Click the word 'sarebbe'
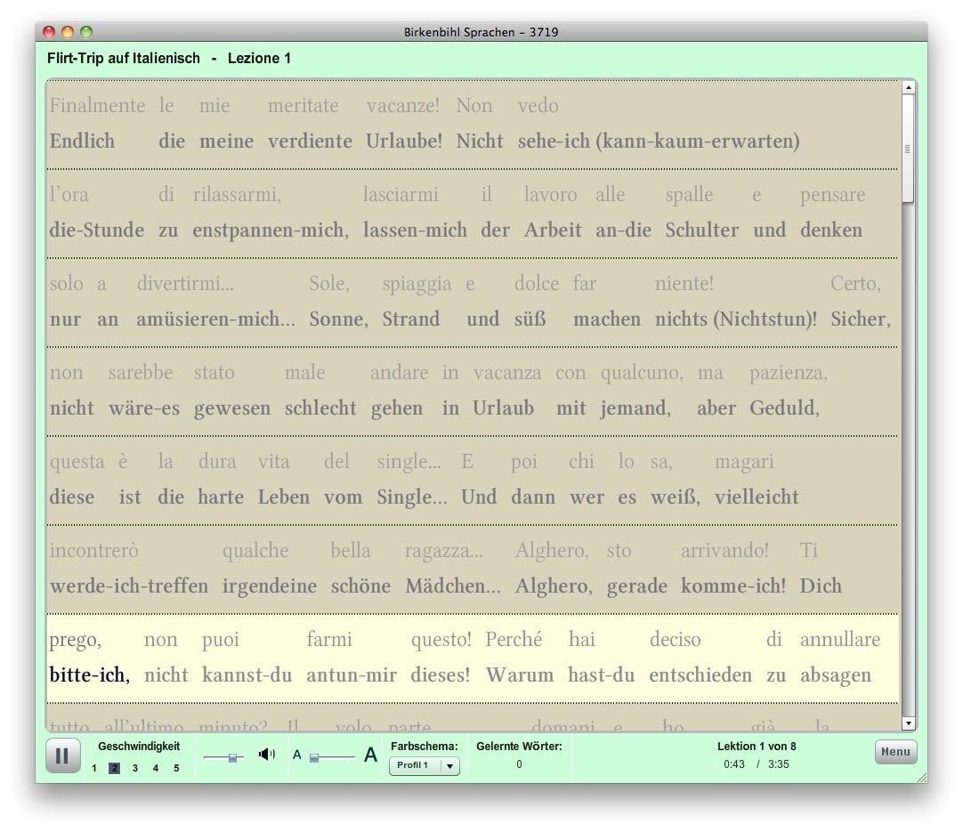The height and width of the screenshot is (832, 963). (x=141, y=373)
